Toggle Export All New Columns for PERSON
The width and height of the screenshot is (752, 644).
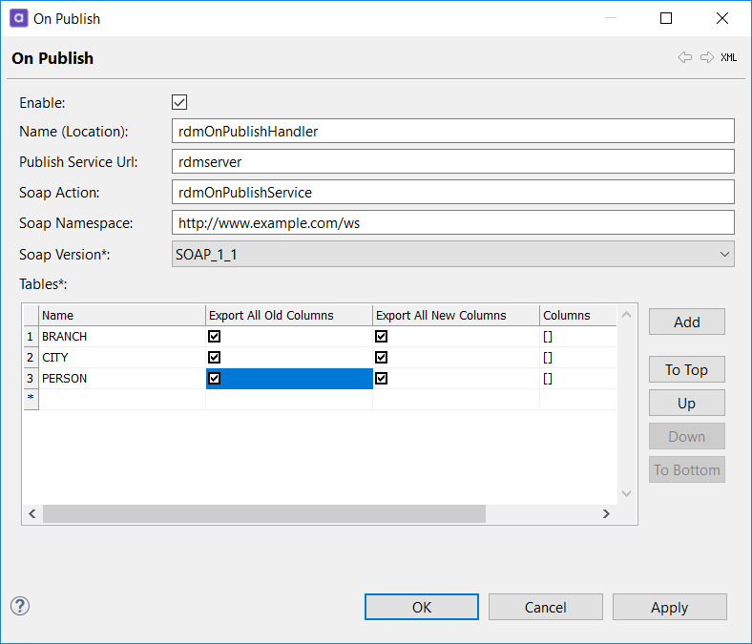click(382, 379)
